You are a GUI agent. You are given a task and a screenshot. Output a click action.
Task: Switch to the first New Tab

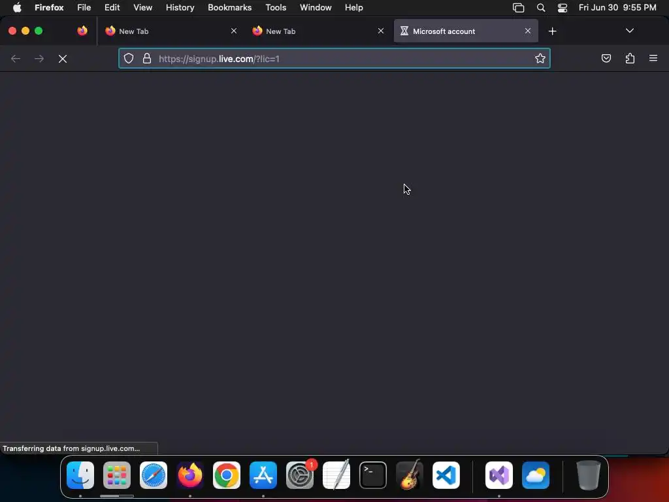(171, 31)
